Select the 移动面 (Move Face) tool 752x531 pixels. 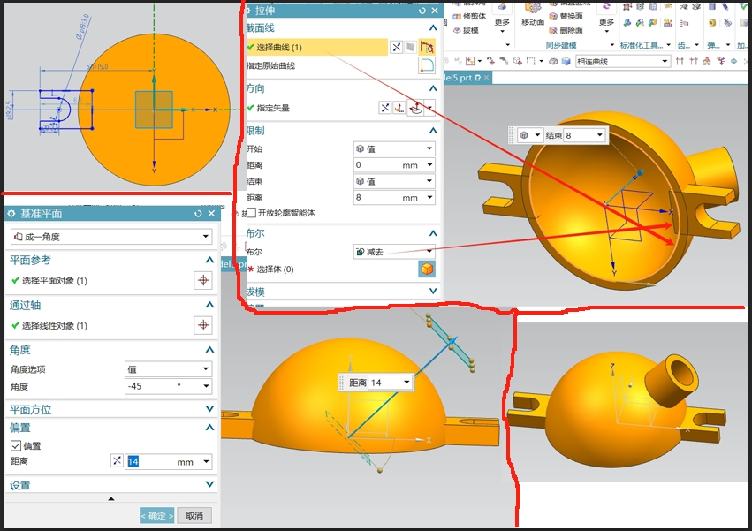coord(533,13)
